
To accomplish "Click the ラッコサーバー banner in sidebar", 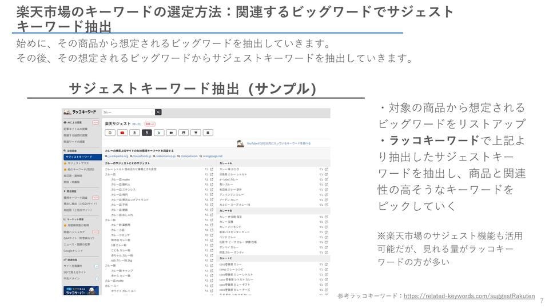I will 81,290.
